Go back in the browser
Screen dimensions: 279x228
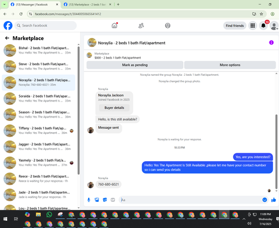pyautogui.click(x=5, y=14)
